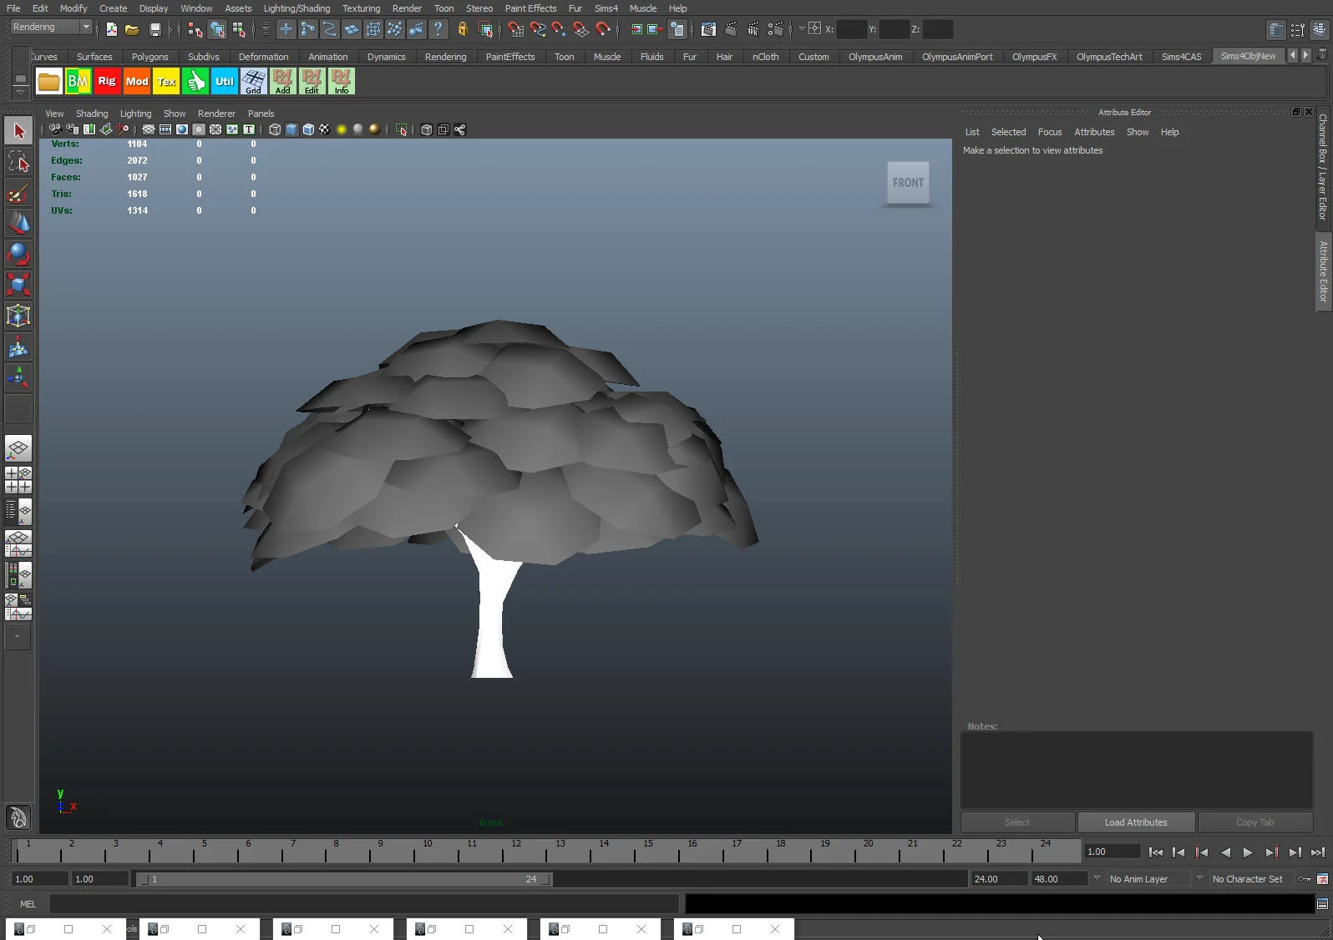Image resolution: width=1333 pixels, height=940 pixels.
Task: Choose the Lasso Select tool
Action: (x=18, y=162)
